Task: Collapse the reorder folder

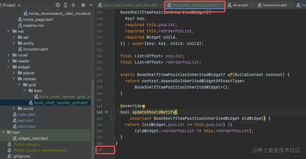Action: click(14, 79)
